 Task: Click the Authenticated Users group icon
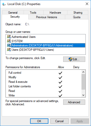[x=9, y=37]
